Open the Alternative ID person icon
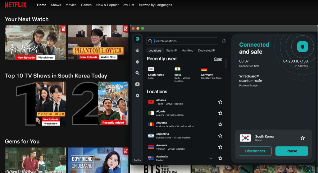The height and width of the screenshot is (173, 318). click(137, 84)
